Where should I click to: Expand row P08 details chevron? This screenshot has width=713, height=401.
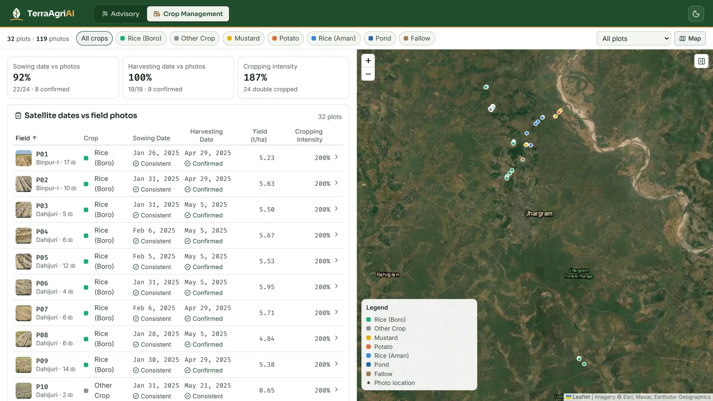(x=336, y=338)
